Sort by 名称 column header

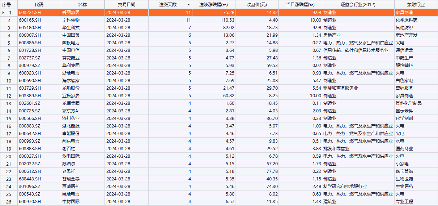[x=82, y=5]
